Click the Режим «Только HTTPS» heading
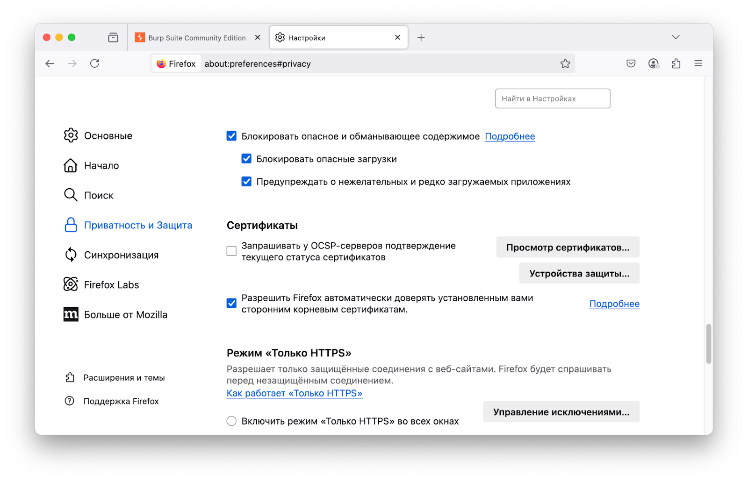 click(289, 353)
